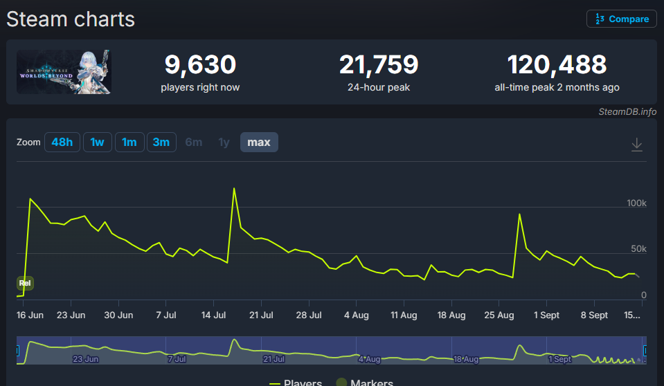This screenshot has width=664, height=386.
Task: Click the disabled 6m zoom option
Action: 194,143
